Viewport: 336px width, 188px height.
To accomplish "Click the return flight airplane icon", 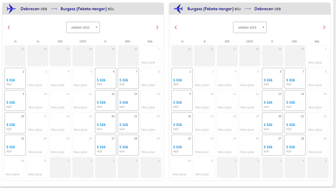I will point(178,9).
